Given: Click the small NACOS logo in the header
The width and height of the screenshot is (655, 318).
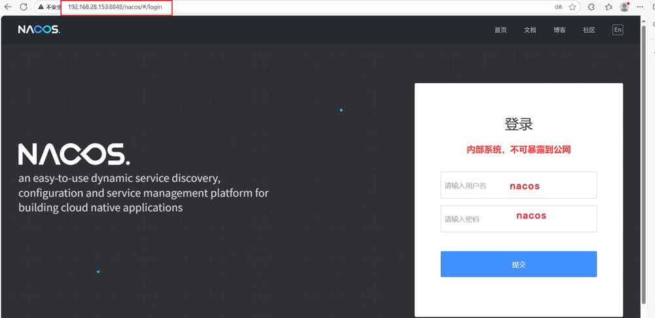Looking at the screenshot, I should 39,29.
